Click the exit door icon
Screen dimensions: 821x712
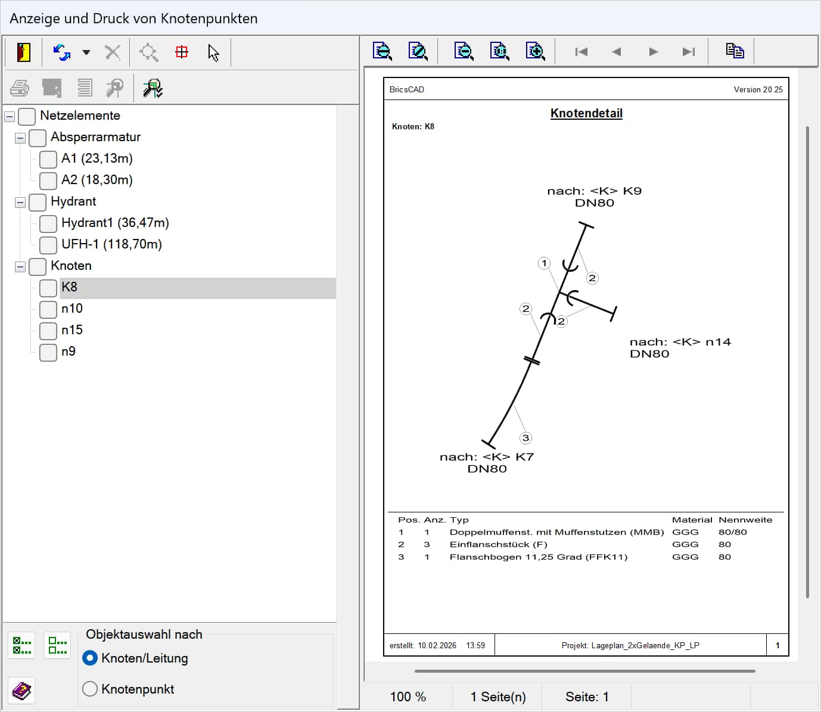(x=23, y=52)
